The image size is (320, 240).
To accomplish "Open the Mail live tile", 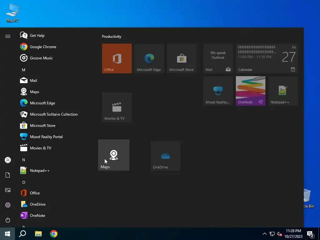I will [x=218, y=58].
